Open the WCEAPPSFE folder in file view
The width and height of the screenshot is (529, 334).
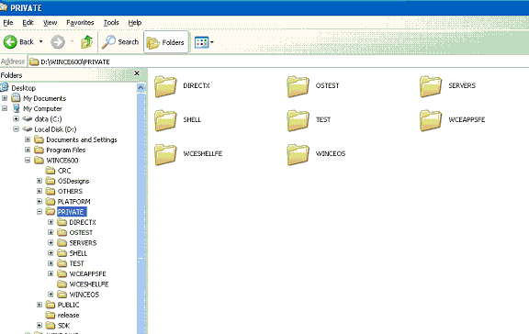453,120
